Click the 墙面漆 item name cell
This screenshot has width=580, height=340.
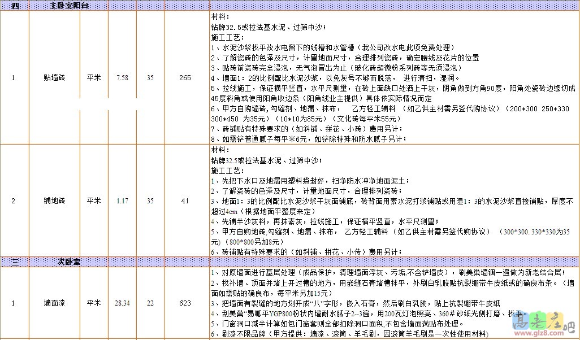(54, 303)
